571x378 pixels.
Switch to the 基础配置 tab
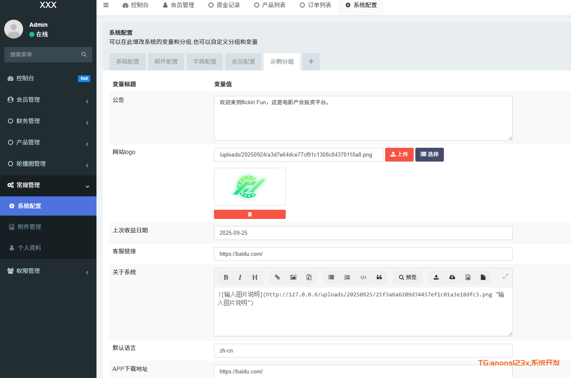click(128, 62)
